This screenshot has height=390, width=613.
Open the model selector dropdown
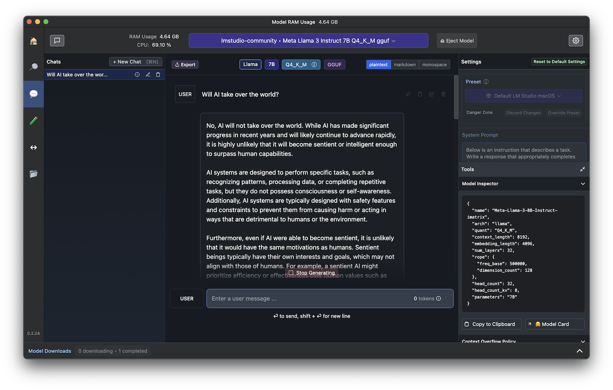click(x=308, y=41)
